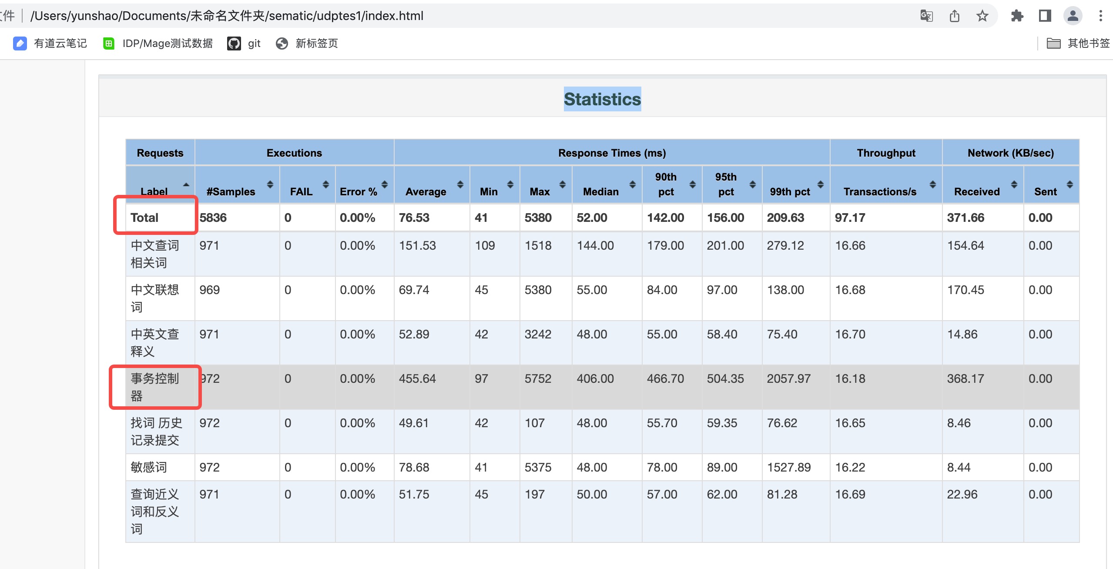Click the GitHub icon on the git bookmark

pos(235,43)
